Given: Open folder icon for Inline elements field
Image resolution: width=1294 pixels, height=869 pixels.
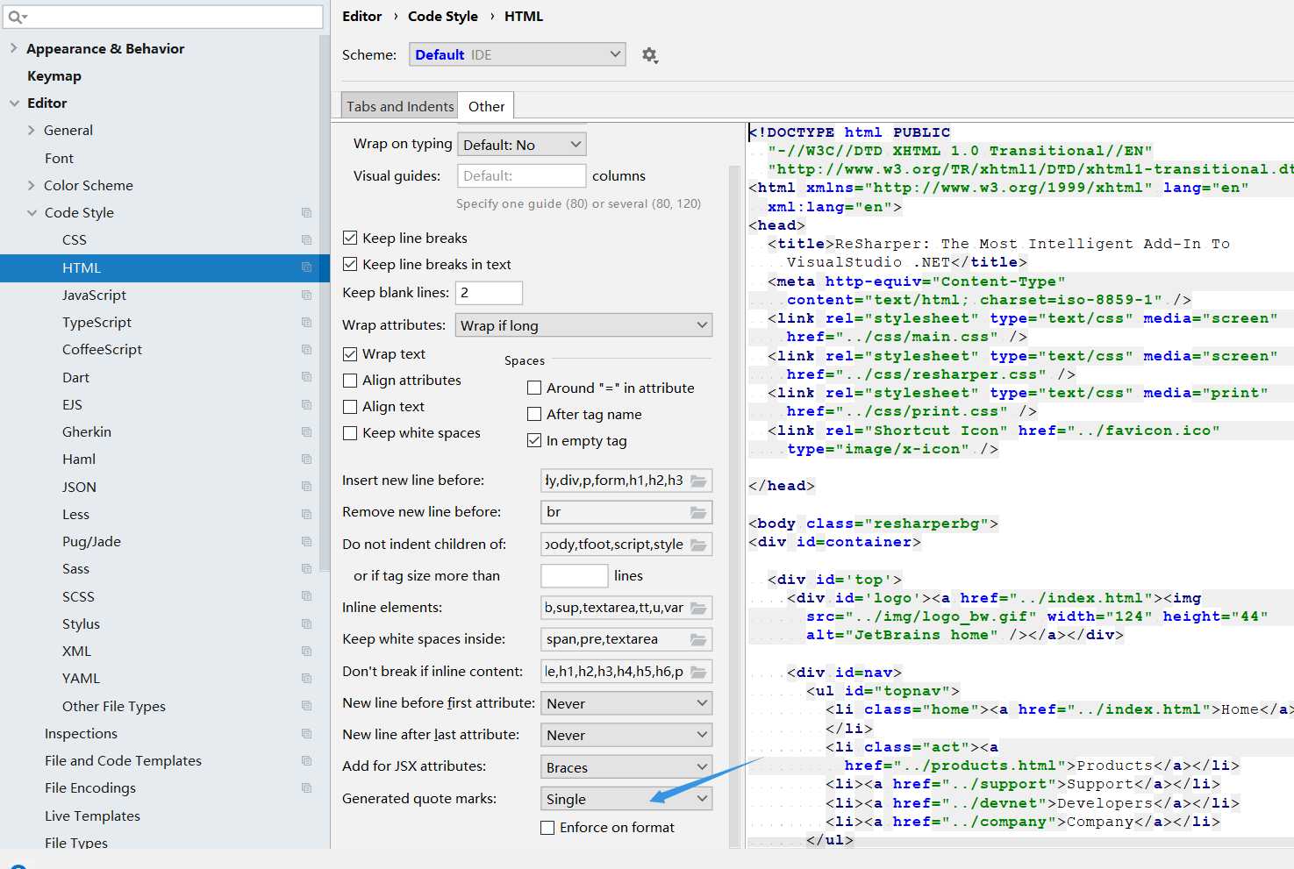Looking at the screenshot, I should click(698, 608).
